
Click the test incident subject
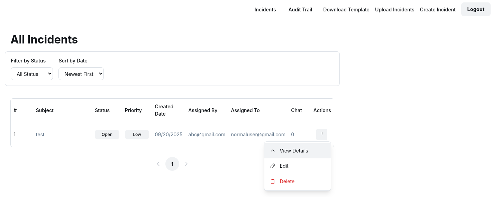click(x=40, y=135)
